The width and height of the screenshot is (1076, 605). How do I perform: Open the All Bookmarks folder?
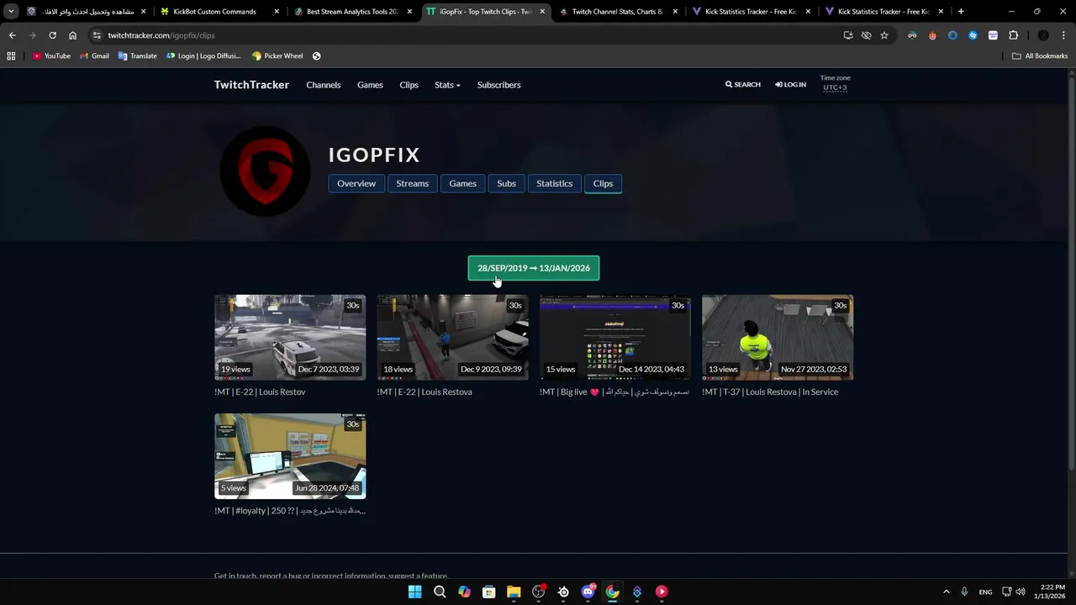(x=1040, y=56)
